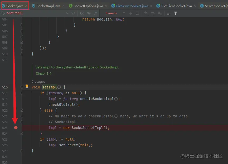Collapse the comment fold at line 521
228x164 pixels.
coord(22,116)
